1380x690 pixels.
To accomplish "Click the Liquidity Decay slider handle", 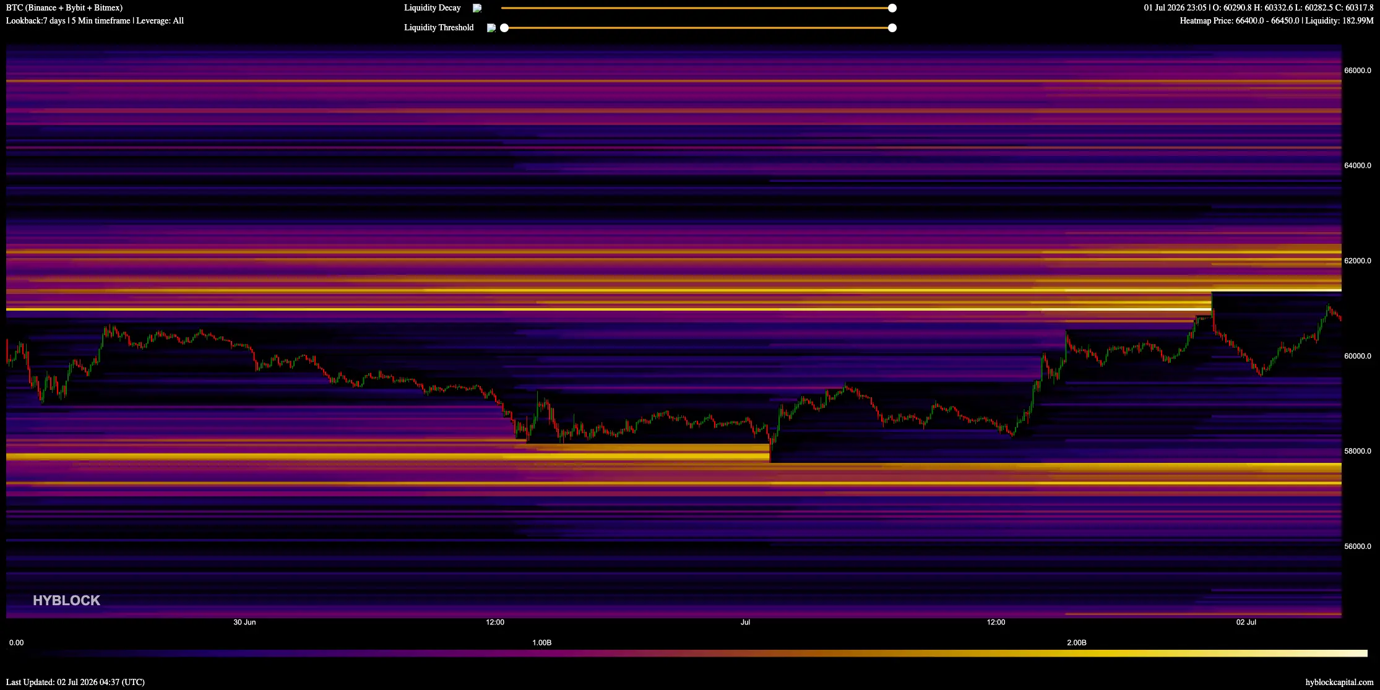I will pyautogui.click(x=892, y=8).
